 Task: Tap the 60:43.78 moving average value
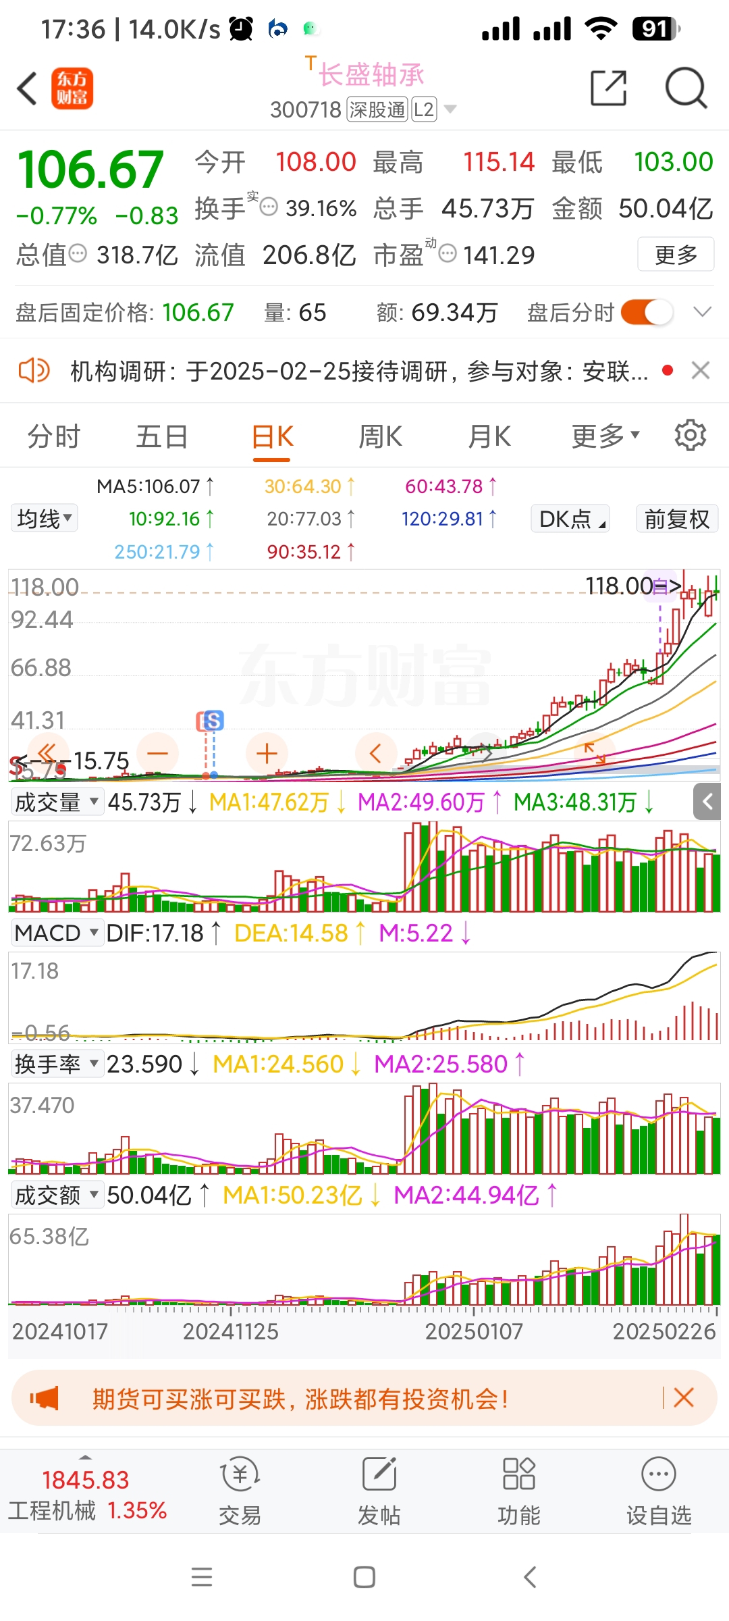[451, 486]
